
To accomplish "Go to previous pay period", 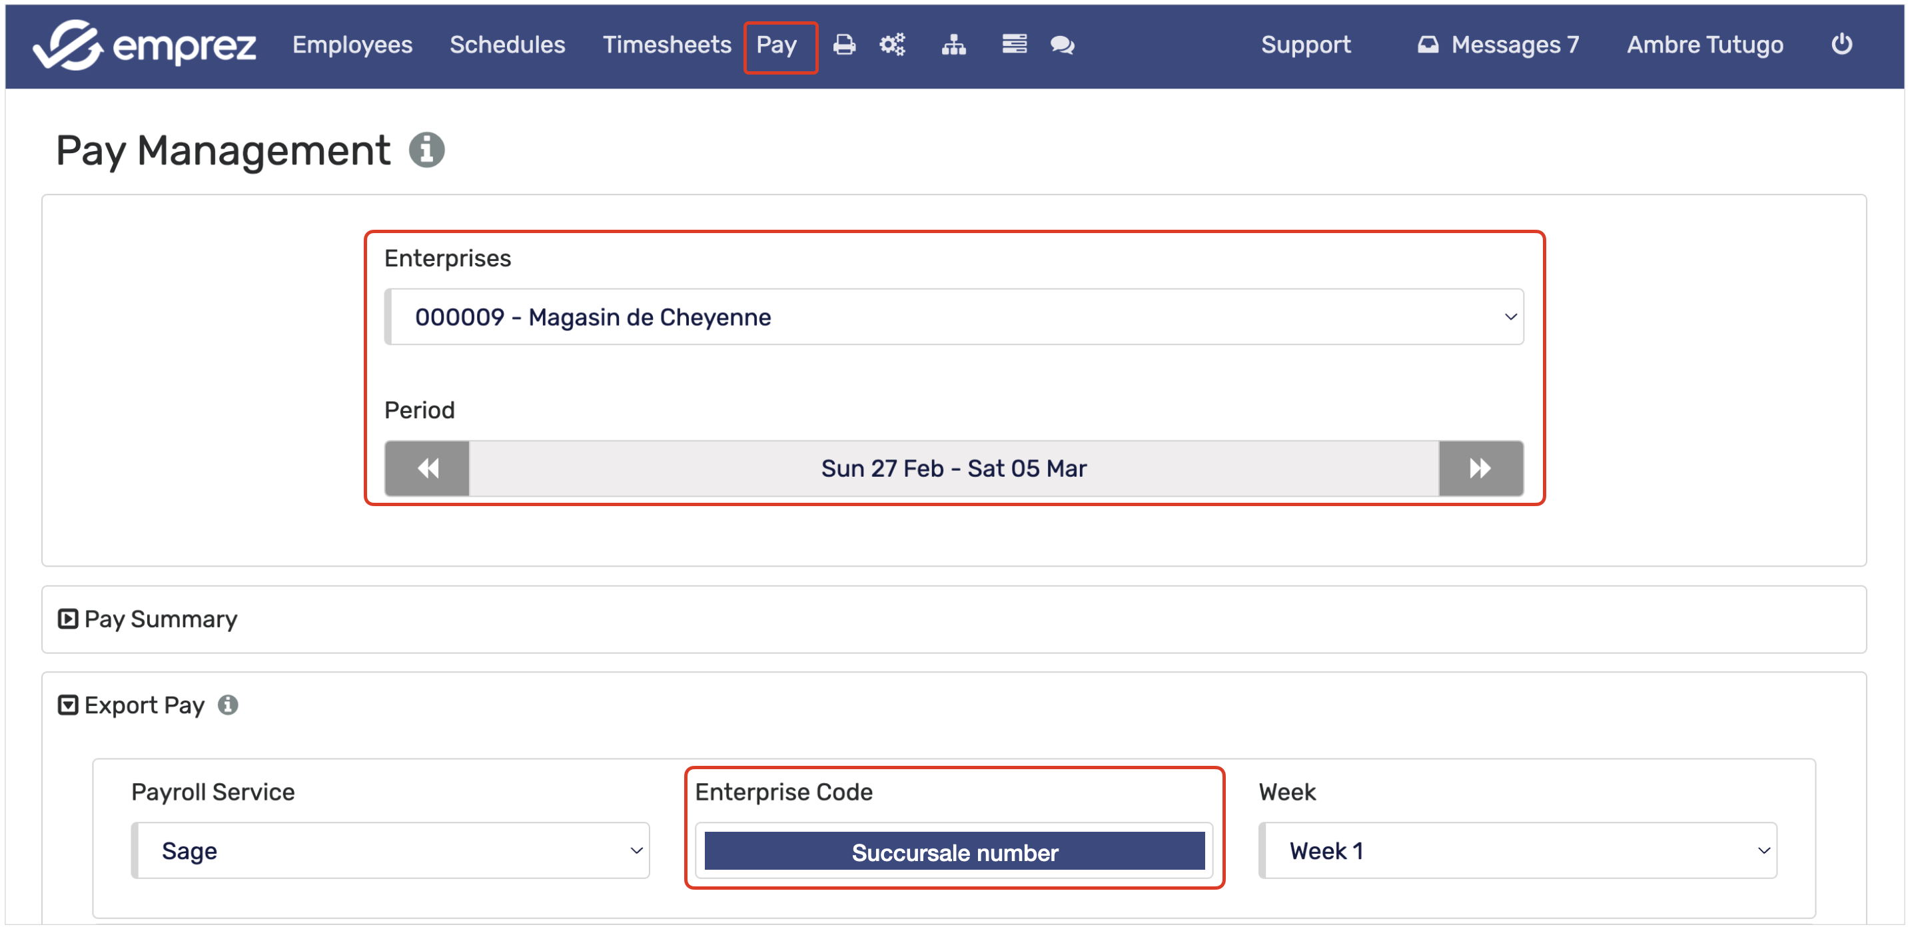I will (x=428, y=469).
